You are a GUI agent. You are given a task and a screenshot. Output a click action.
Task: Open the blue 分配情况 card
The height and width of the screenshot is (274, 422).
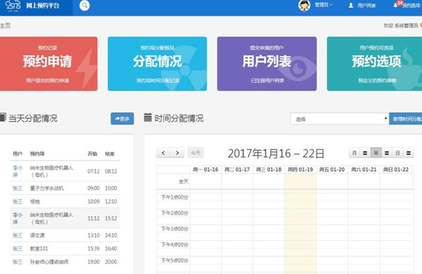(x=157, y=64)
